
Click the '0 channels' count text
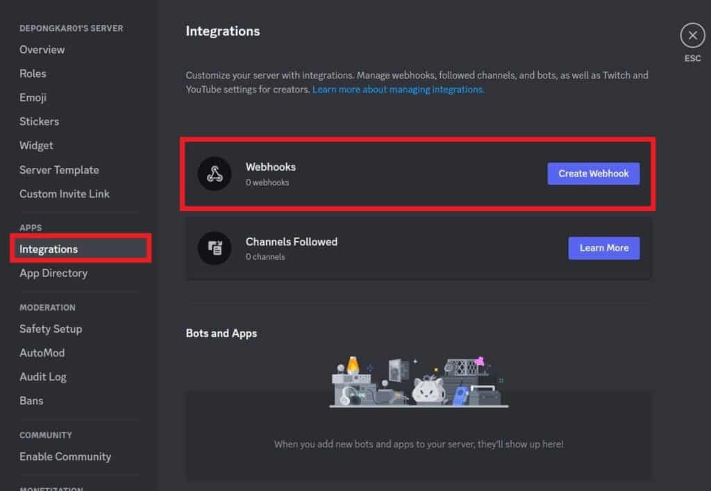[265, 256]
